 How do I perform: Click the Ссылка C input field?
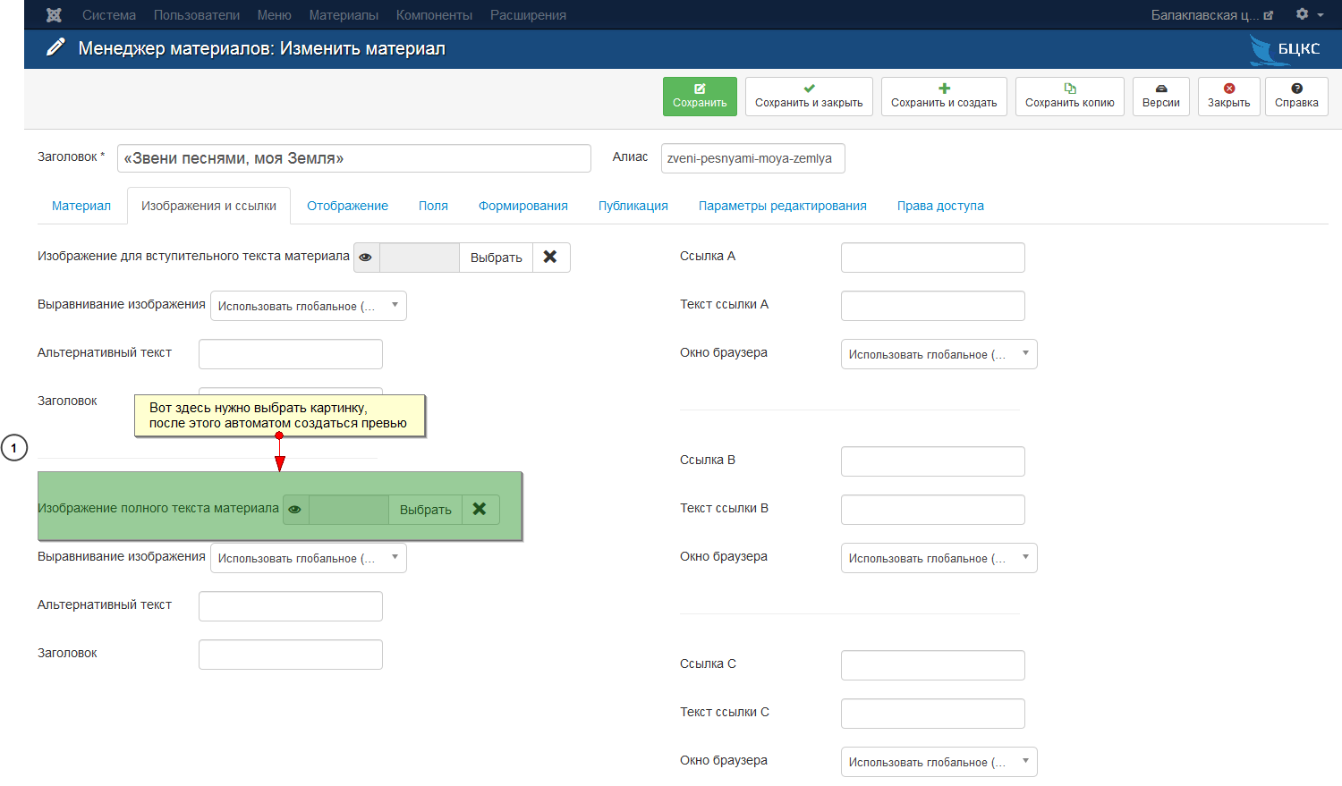(x=933, y=665)
